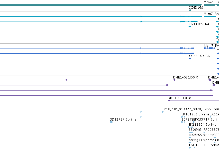Click the 207373 feature label
219x149 pixels.
click(187, 120)
